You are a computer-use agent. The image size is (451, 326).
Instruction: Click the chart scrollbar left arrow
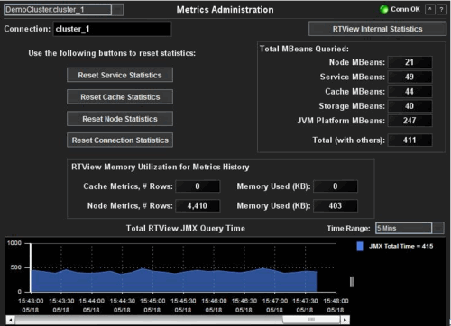(10, 320)
